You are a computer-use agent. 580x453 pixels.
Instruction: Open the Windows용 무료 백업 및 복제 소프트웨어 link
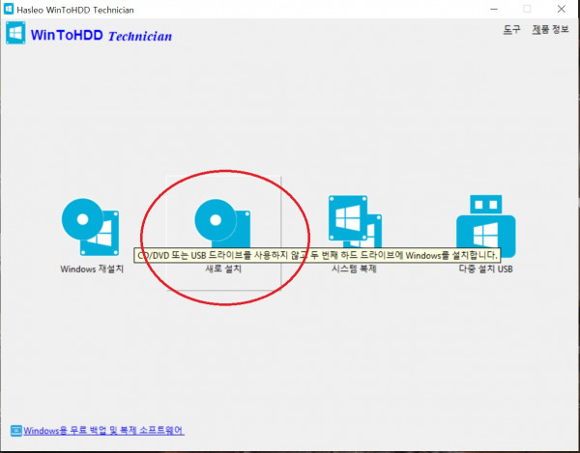pos(103,431)
